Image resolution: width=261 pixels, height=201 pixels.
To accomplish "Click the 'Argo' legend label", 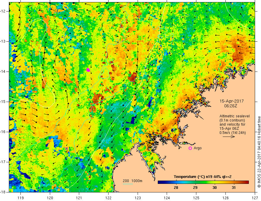I will 198,148.
